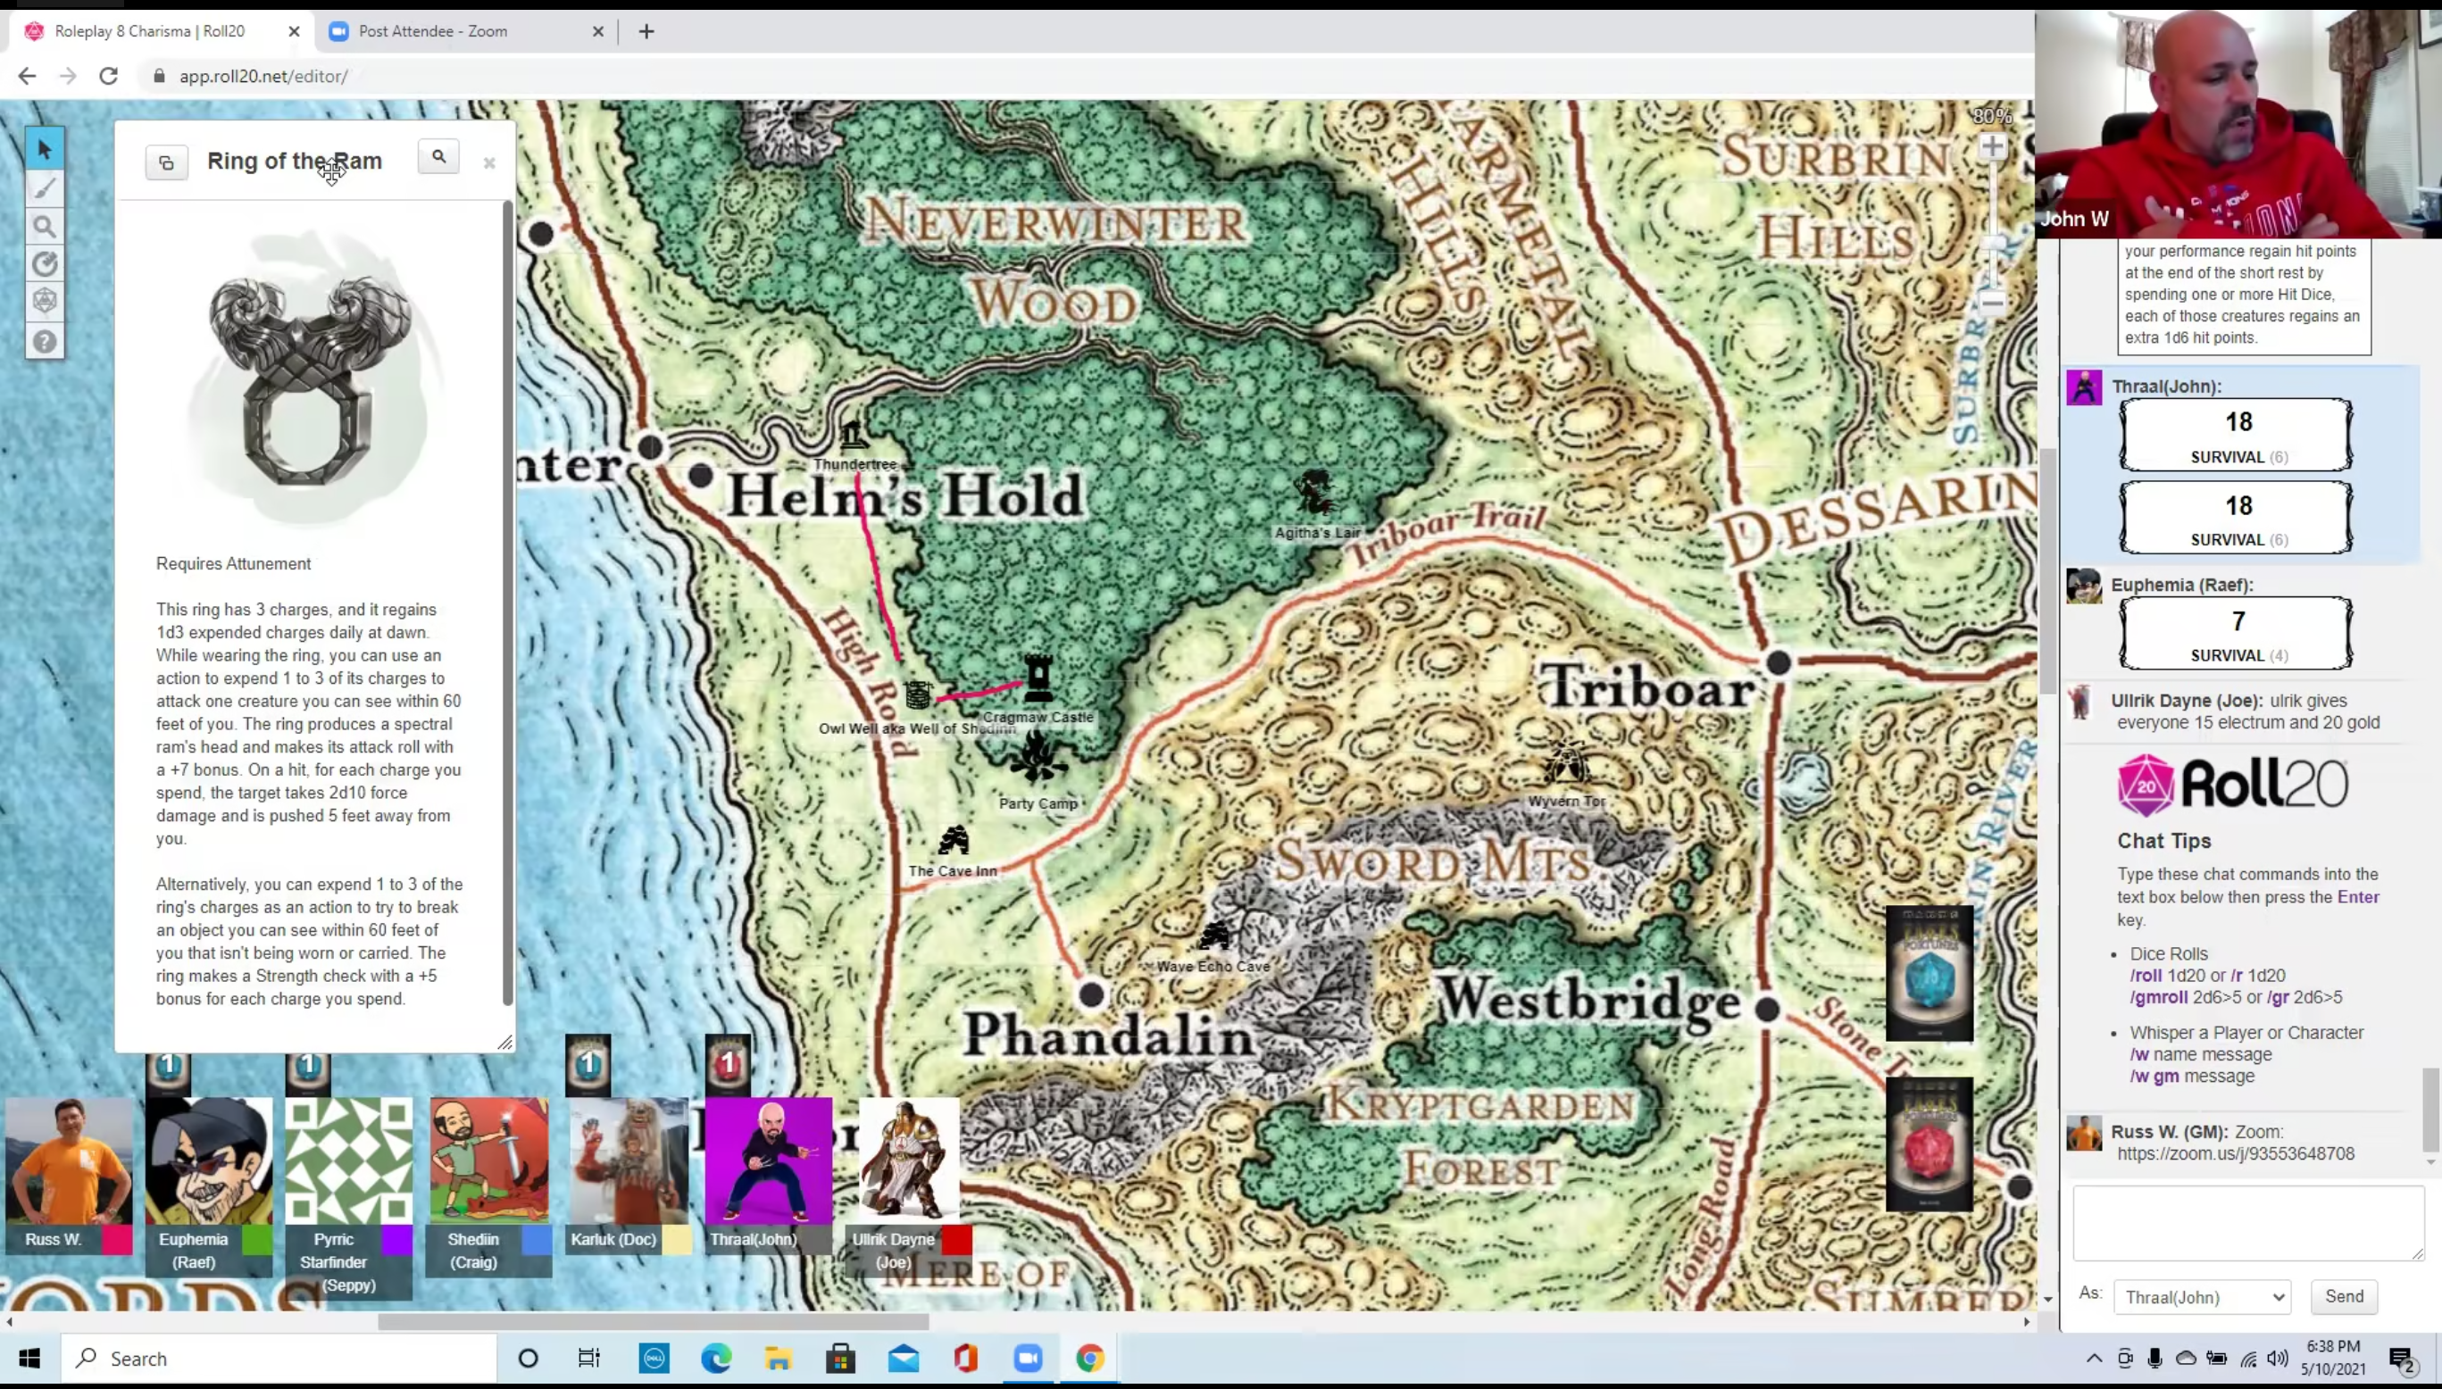This screenshot has width=2442, height=1389.
Task: Open Zoom from the taskbar
Action: 1029,1359
